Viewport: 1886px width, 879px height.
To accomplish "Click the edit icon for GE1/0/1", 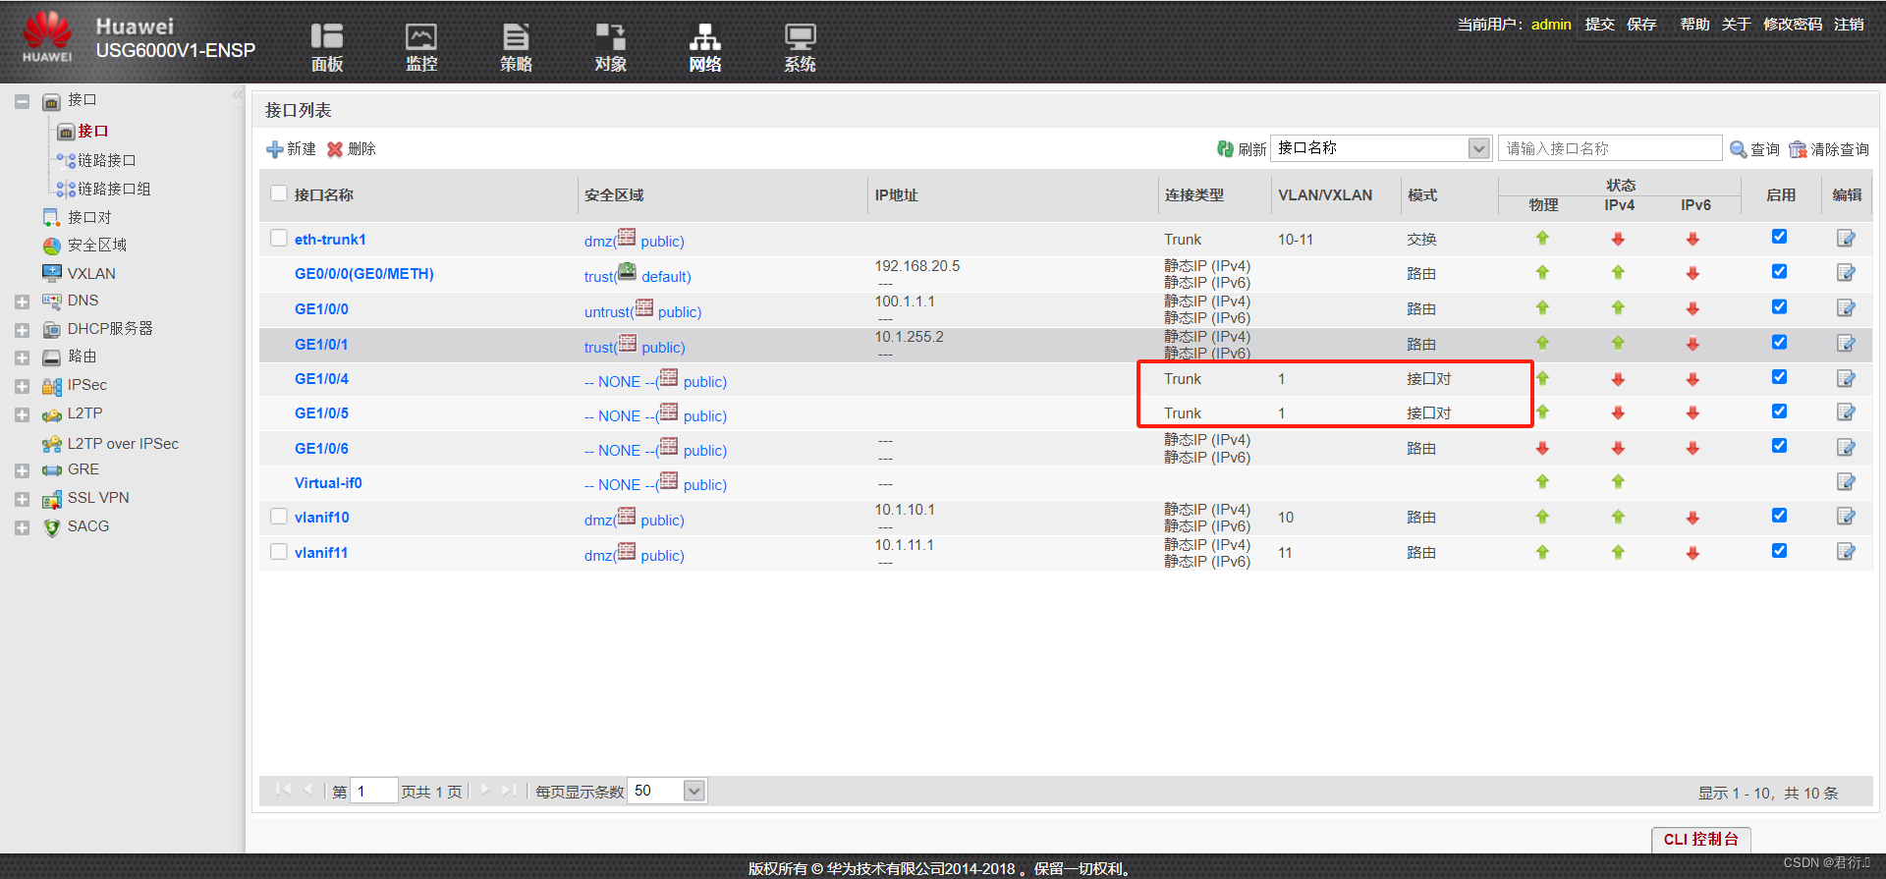I will pos(1846,344).
